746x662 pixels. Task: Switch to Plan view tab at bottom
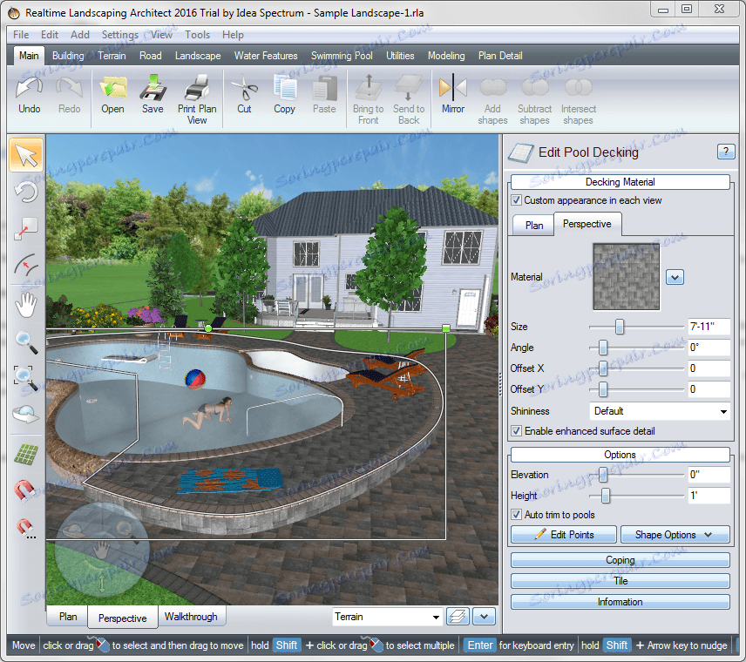tap(68, 617)
